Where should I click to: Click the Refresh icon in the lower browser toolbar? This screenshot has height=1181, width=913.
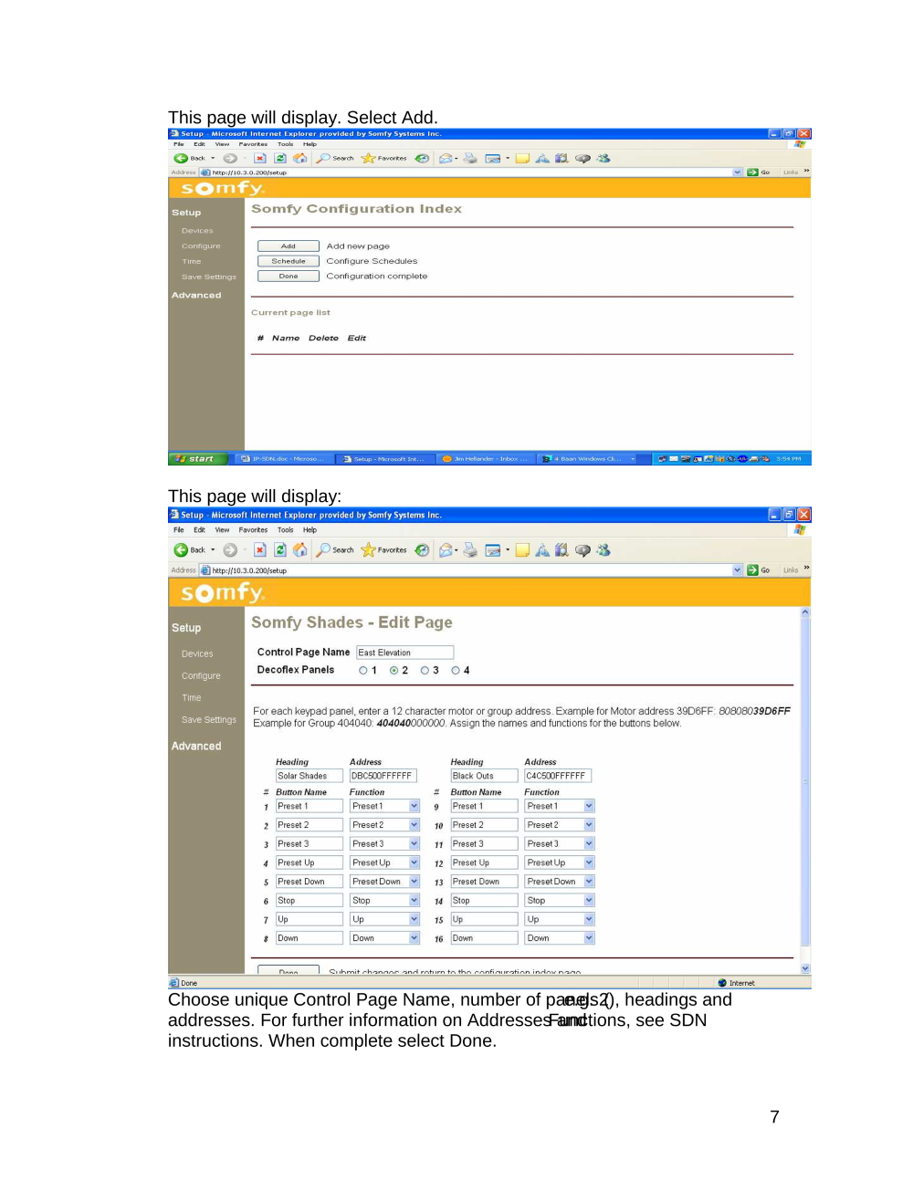coord(280,550)
